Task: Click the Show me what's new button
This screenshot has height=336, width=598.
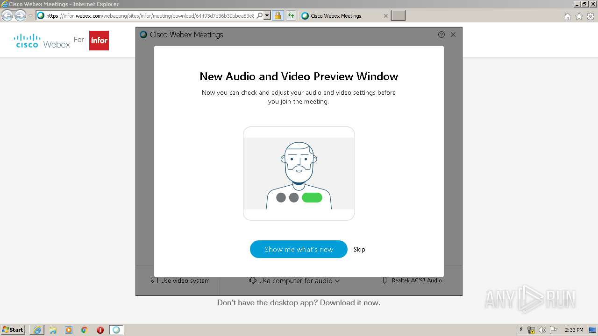Action: tap(299, 249)
